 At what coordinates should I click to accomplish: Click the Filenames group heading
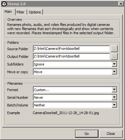15,83
